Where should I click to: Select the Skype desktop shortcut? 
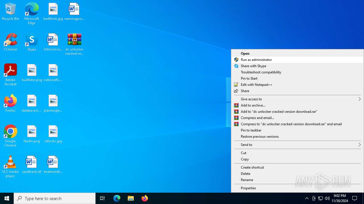click(32, 42)
